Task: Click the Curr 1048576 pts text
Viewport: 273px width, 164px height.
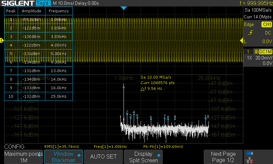Action: point(158,83)
